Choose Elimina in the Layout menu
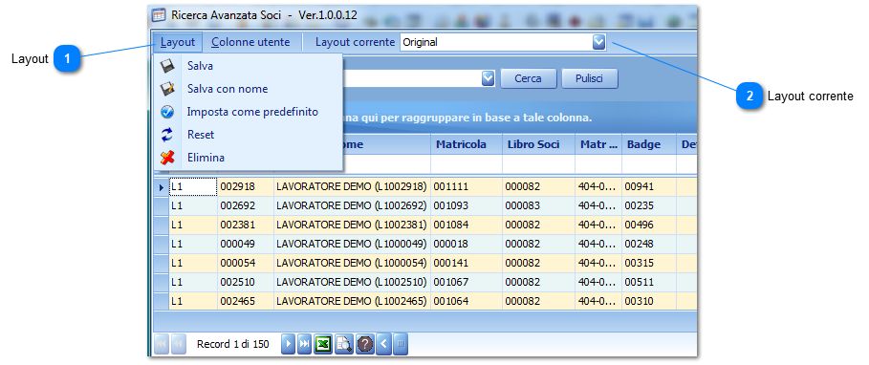The height and width of the screenshot is (365, 869). [x=248, y=158]
